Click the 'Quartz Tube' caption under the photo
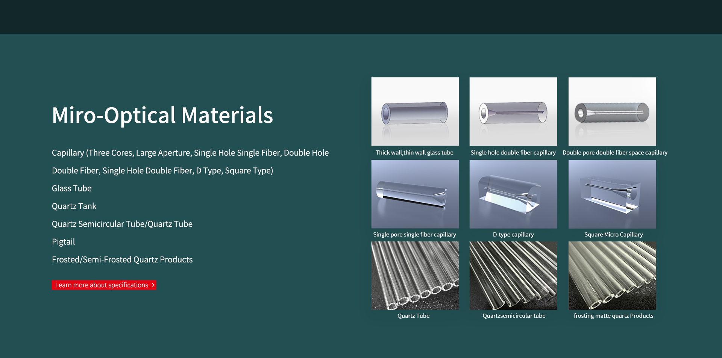 point(413,316)
